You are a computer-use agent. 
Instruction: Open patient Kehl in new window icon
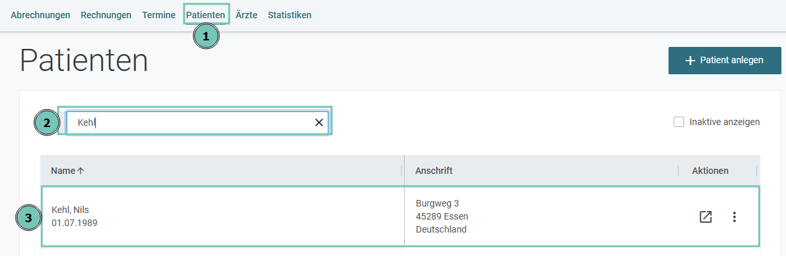click(x=705, y=217)
